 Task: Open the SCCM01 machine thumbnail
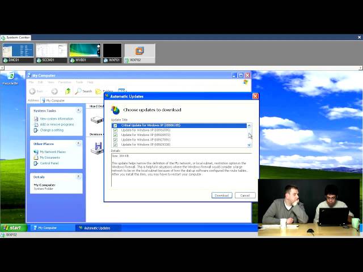pos(52,53)
